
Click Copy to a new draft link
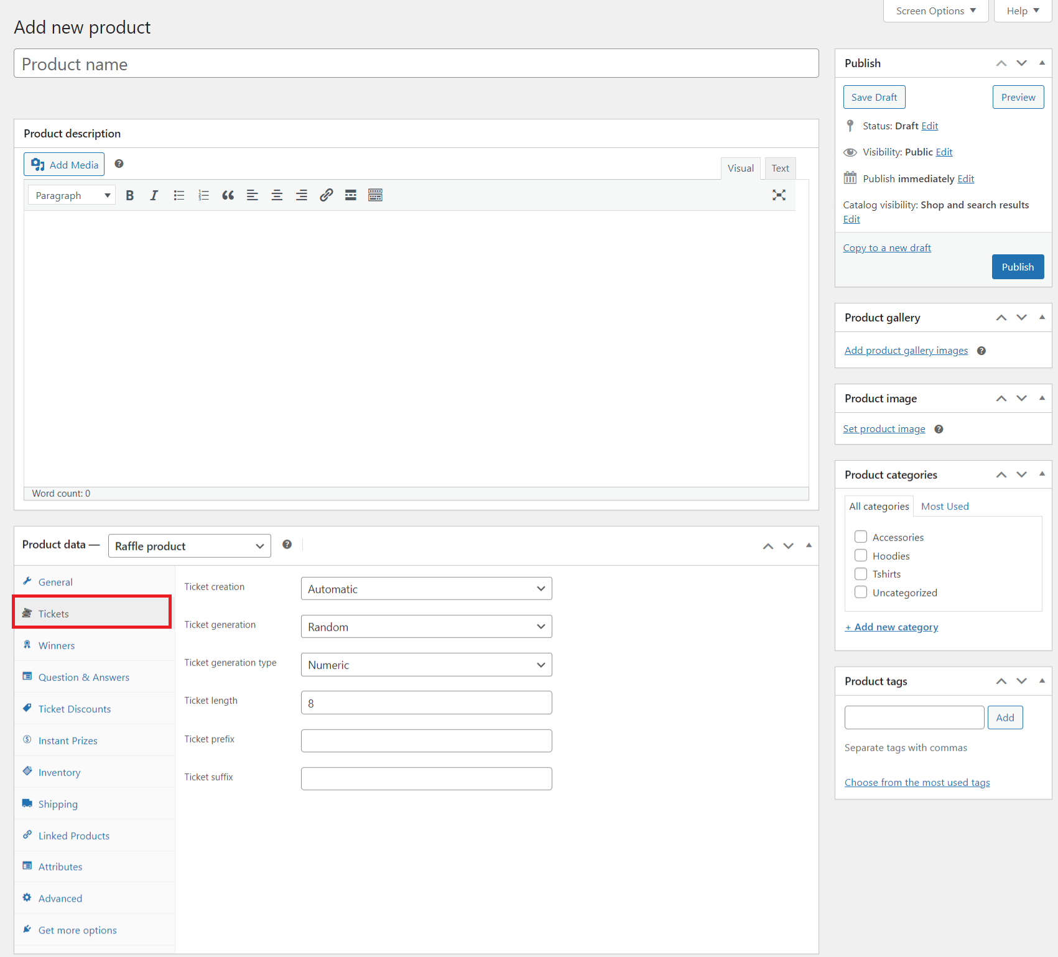coord(887,248)
